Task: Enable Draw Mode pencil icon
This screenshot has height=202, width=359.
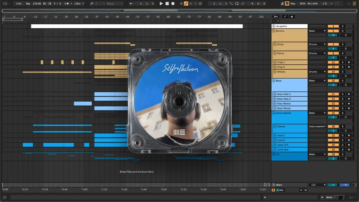Action: coord(282,4)
